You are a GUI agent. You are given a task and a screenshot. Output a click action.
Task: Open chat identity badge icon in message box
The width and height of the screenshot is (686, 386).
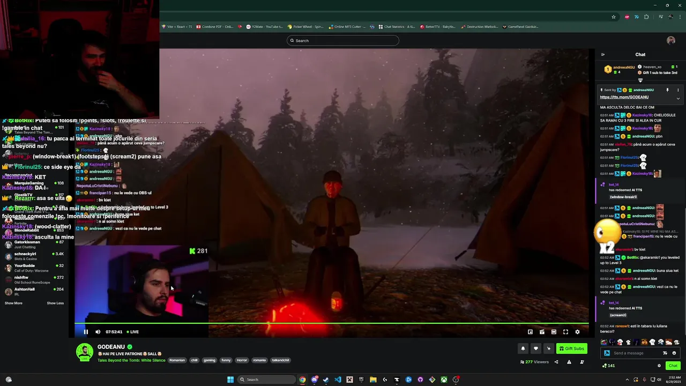[x=607, y=353]
